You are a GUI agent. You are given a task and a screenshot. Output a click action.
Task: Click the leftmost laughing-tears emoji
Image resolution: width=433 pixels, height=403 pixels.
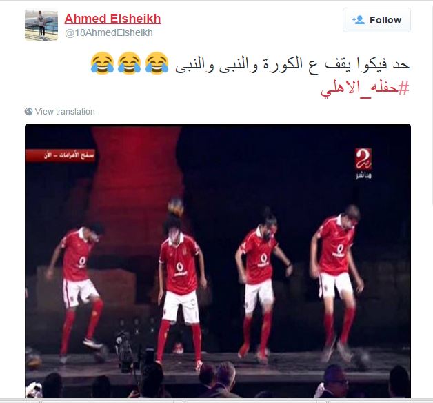(x=102, y=63)
